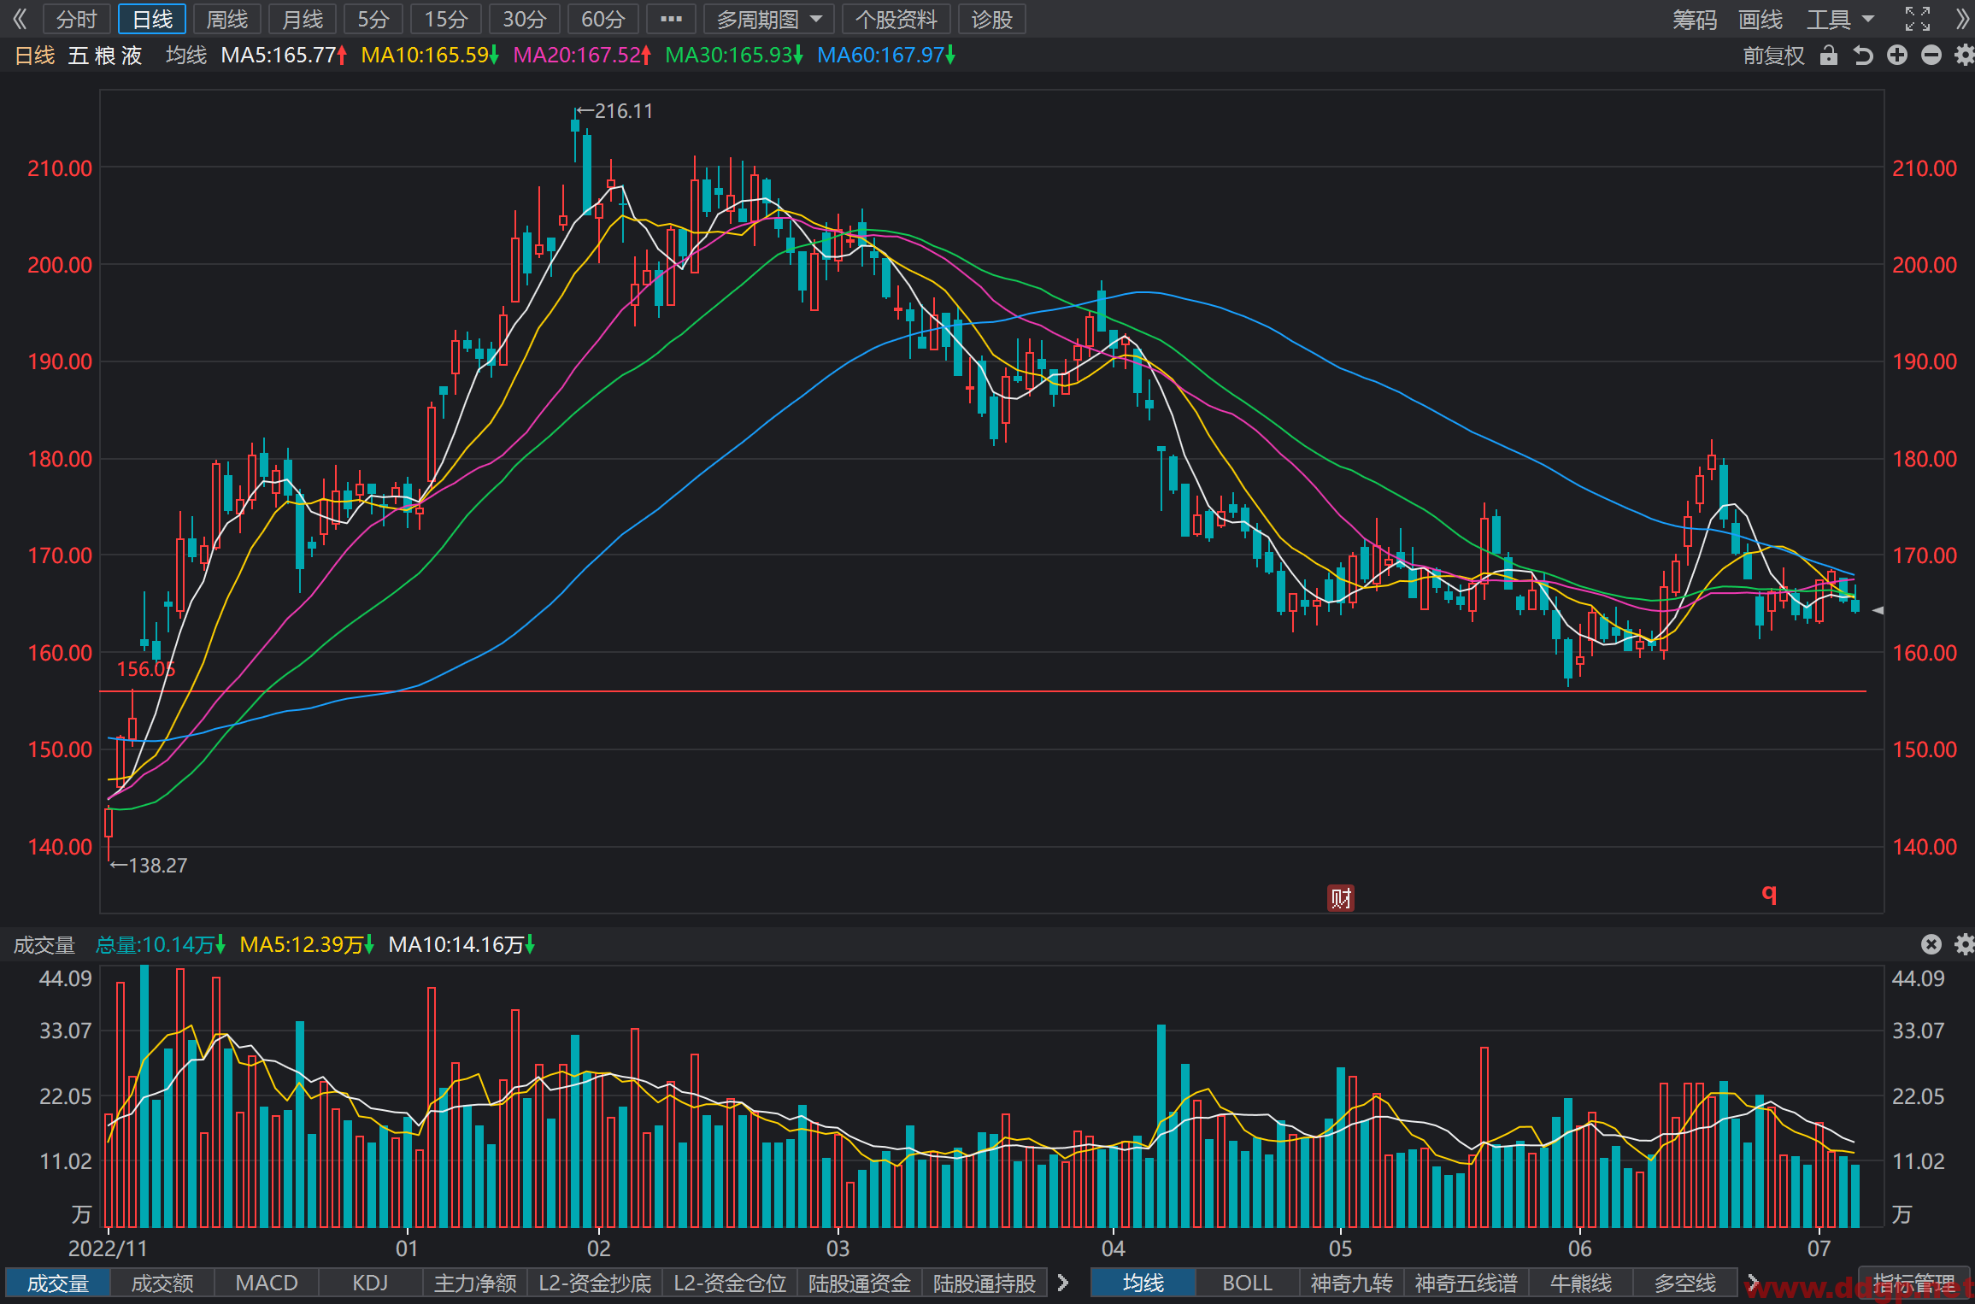
Task: Click the 财 financial marker on chart
Action: click(x=1341, y=898)
